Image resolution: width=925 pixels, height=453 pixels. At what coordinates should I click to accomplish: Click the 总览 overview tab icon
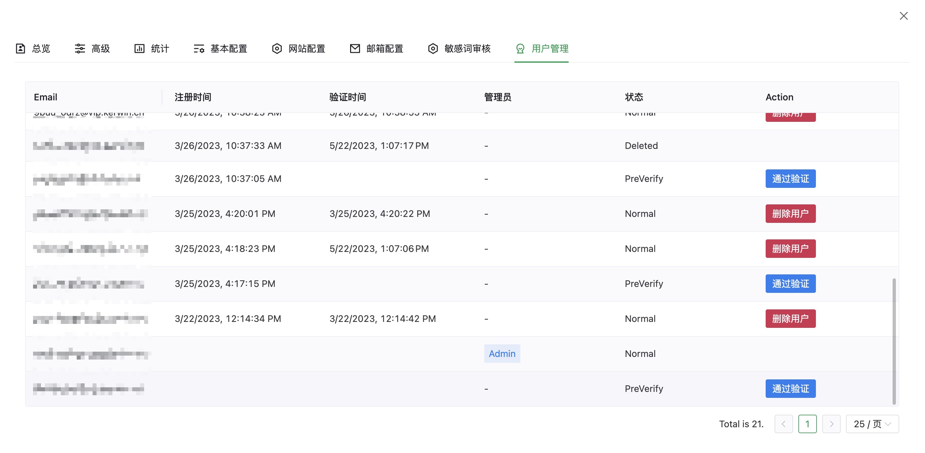[20, 49]
